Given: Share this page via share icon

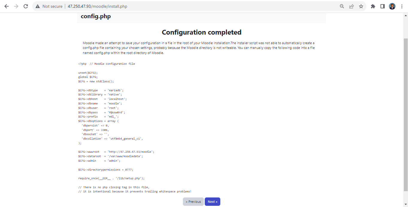Looking at the screenshot, I should pyautogui.click(x=352, y=6).
